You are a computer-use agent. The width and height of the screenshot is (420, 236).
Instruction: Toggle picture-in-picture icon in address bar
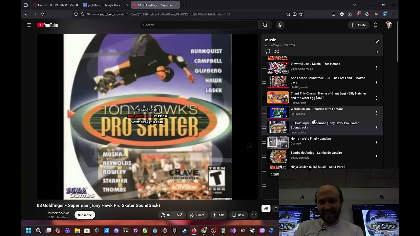click(x=288, y=14)
